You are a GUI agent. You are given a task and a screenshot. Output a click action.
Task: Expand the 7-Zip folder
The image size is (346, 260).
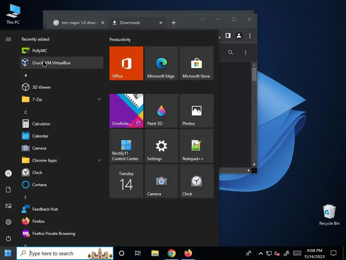pyautogui.click(x=62, y=99)
